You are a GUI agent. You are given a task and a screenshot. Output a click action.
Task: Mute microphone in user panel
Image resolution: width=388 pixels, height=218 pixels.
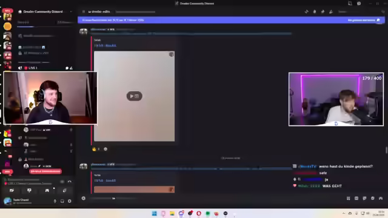(x=55, y=201)
